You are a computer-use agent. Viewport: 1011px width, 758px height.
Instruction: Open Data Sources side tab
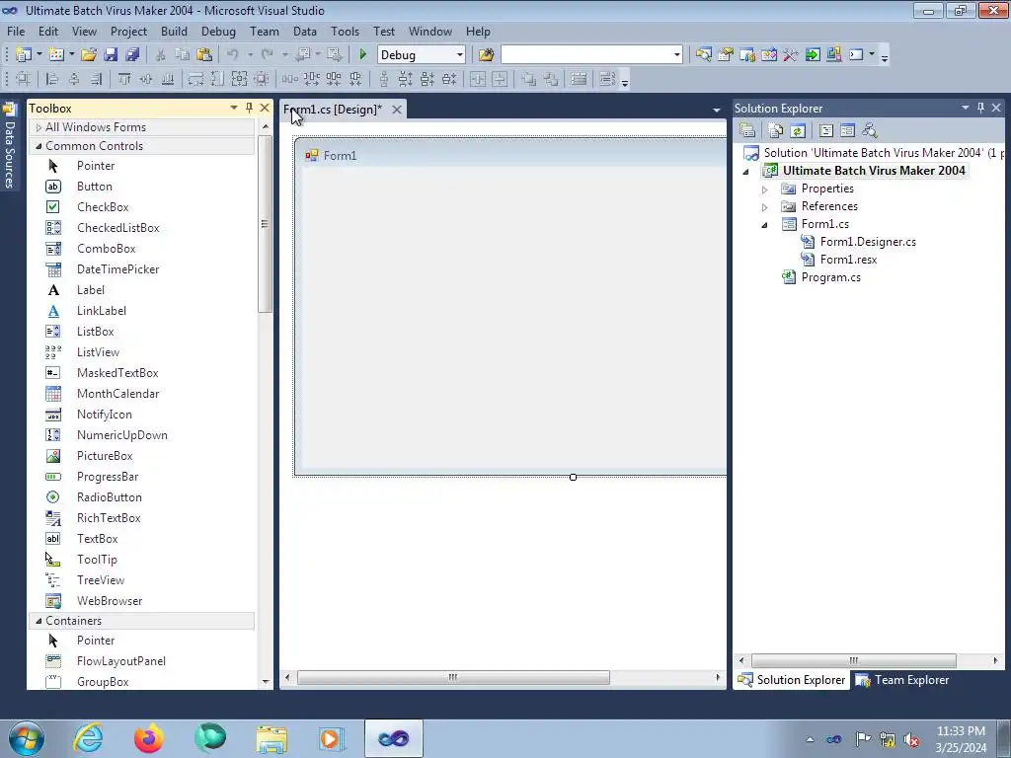tap(9, 146)
